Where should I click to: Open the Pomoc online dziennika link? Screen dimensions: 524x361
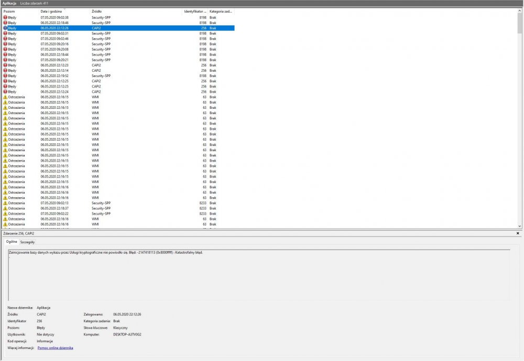pos(55,347)
